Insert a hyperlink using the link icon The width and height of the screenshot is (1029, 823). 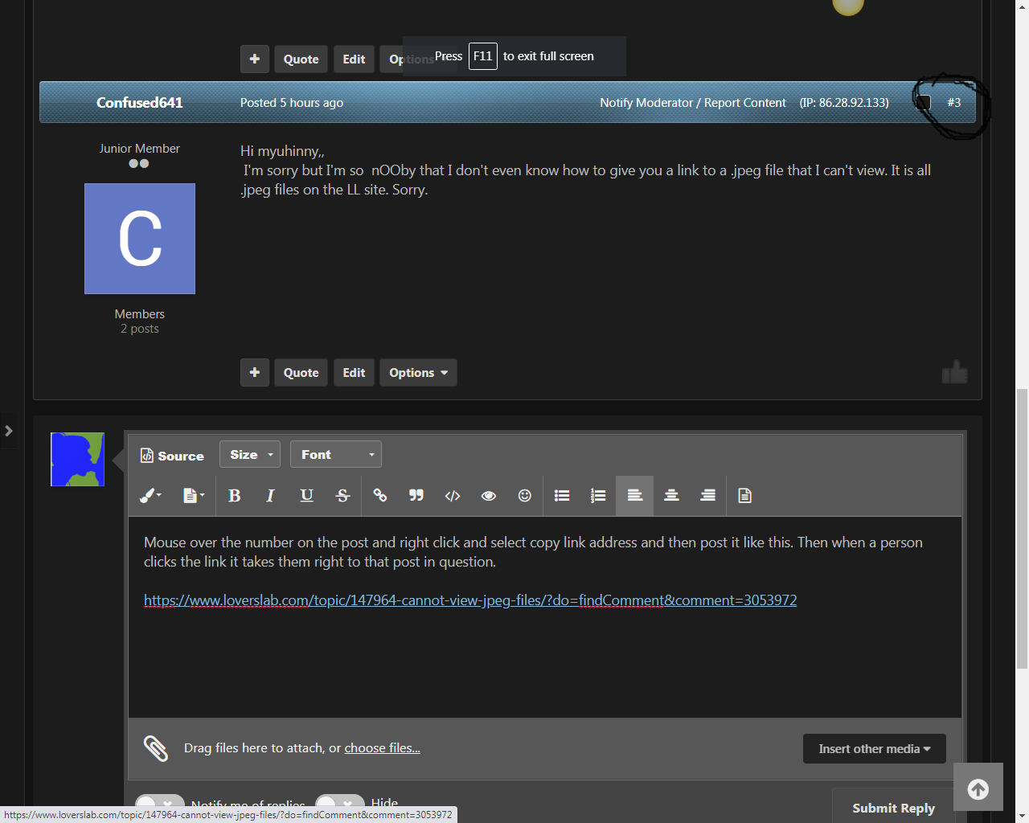[x=380, y=496]
